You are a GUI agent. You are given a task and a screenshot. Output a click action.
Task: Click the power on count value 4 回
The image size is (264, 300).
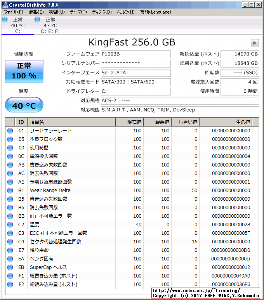pos(240,82)
